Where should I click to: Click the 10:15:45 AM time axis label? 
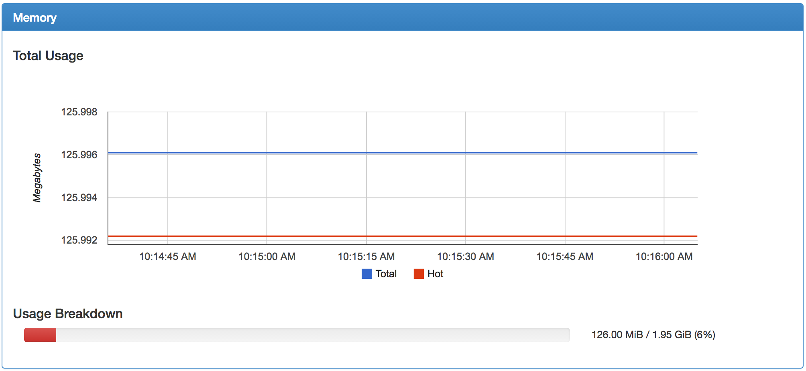point(565,256)
